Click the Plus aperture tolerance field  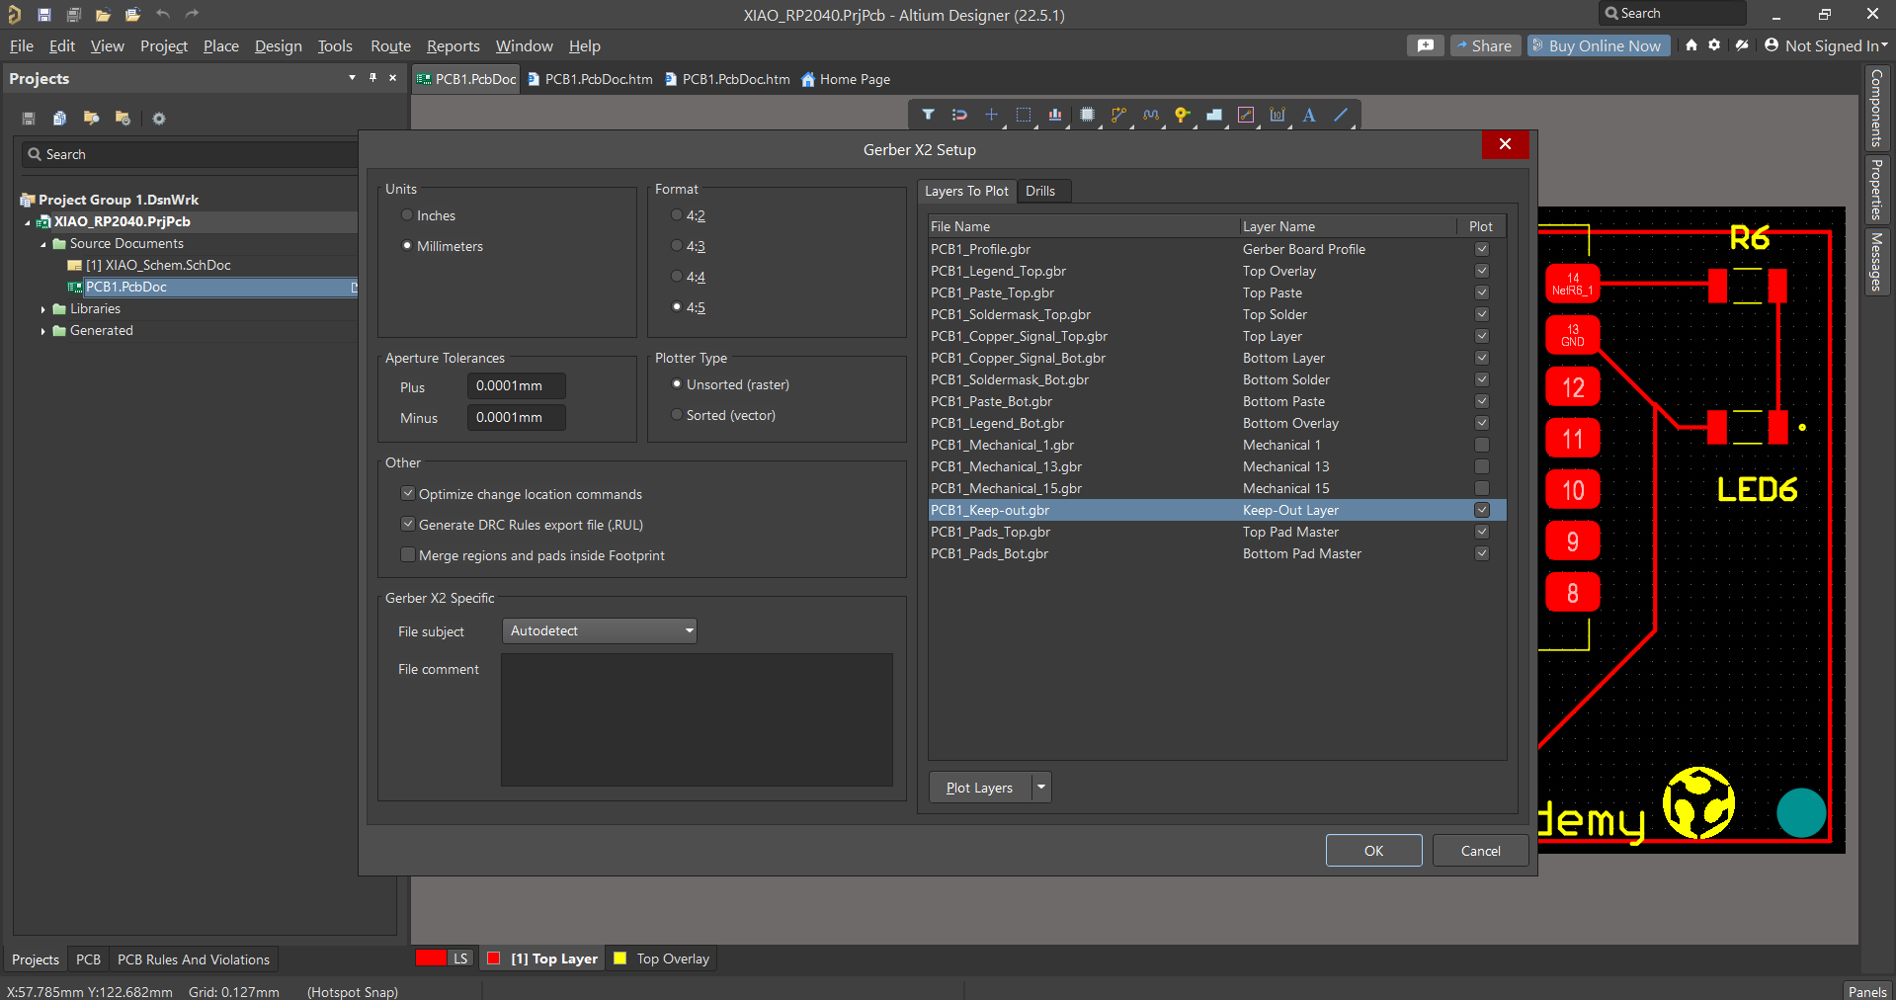click(517, 386)
